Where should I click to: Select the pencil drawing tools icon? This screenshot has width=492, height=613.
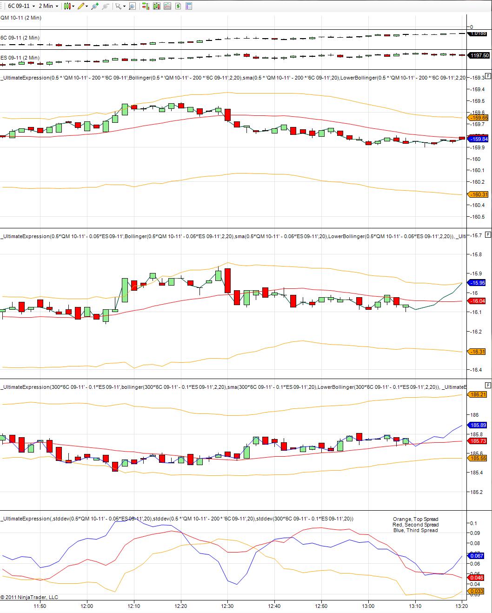[x=81, y=6]
